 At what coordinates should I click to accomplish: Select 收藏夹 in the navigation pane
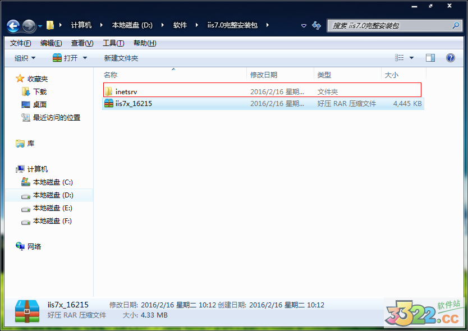tap(37, 79)
